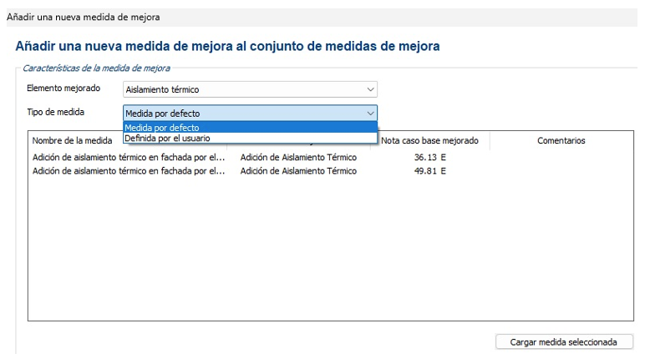Click the "Aislamiento térmico" combo box field

coord(242,89)
